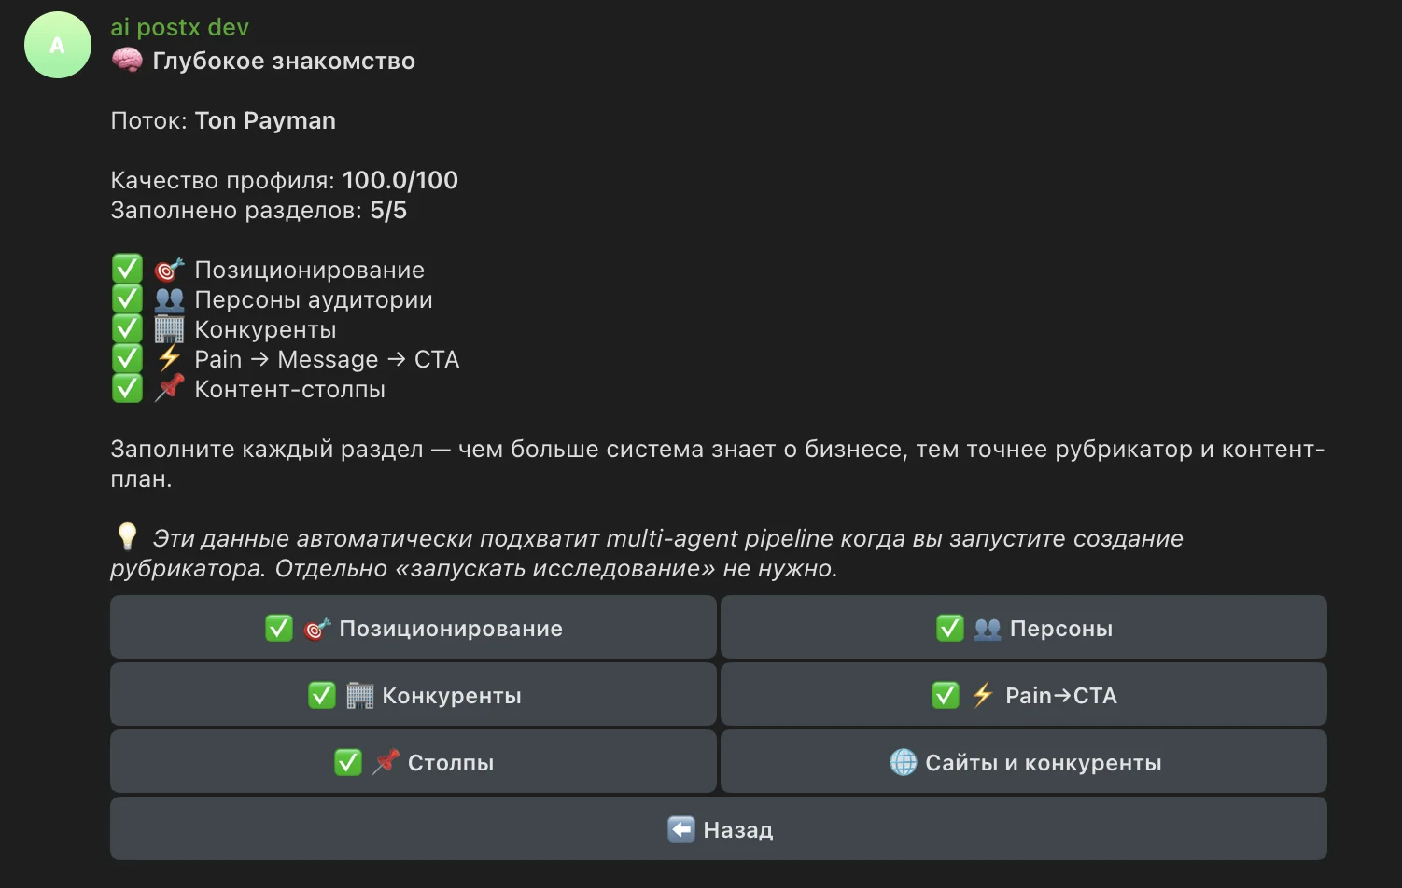The height and width of the screenshot is (888, 1402).
Task: Click the green checkmark beside Позиционирование in list
Action: [x=127, y=269]
